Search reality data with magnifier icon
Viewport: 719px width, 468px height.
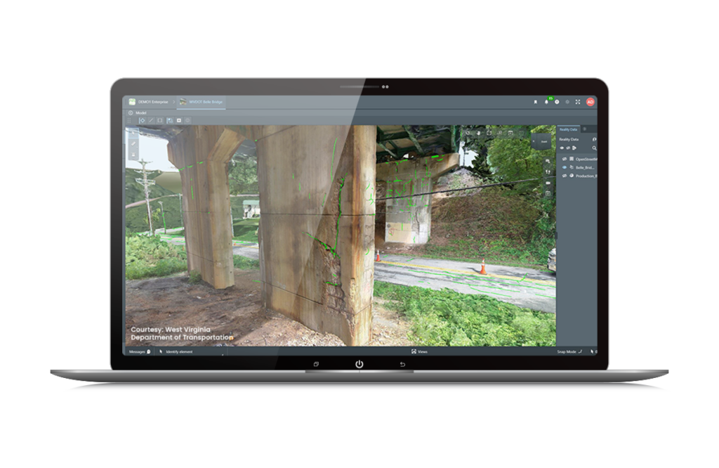point(594,148)
